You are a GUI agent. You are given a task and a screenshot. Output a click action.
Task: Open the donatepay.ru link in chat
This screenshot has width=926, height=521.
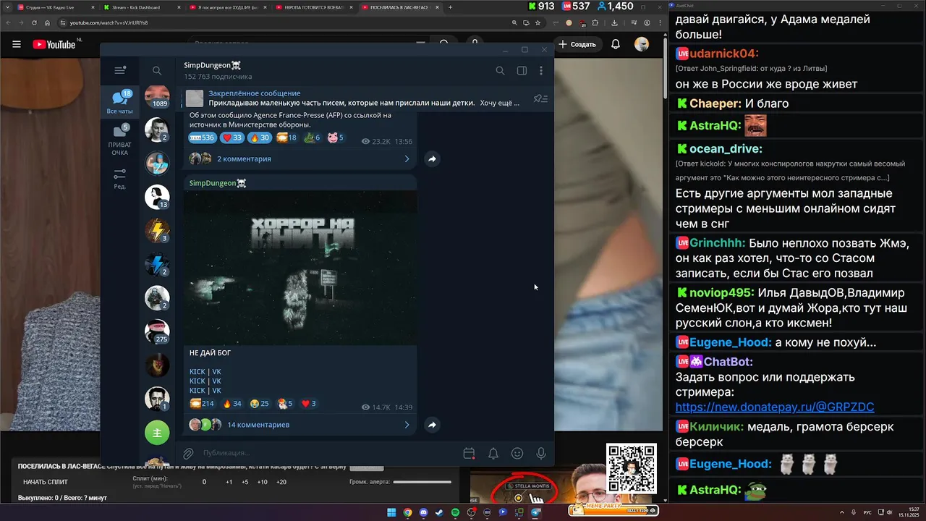coord(774,407)
